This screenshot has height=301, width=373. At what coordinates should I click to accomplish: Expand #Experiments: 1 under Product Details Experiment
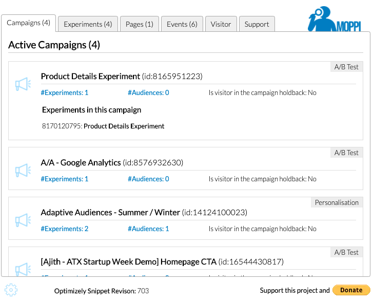pyautogui.click(x=65, y=92)
